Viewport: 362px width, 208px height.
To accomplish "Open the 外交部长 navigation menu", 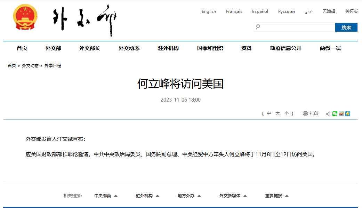I will coord(89,48).
